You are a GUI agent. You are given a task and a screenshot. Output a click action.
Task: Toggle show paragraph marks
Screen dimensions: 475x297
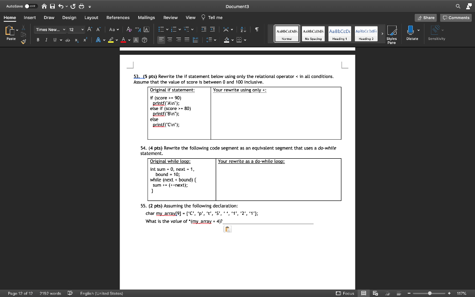pyautogui.click(x=257, y=29)
